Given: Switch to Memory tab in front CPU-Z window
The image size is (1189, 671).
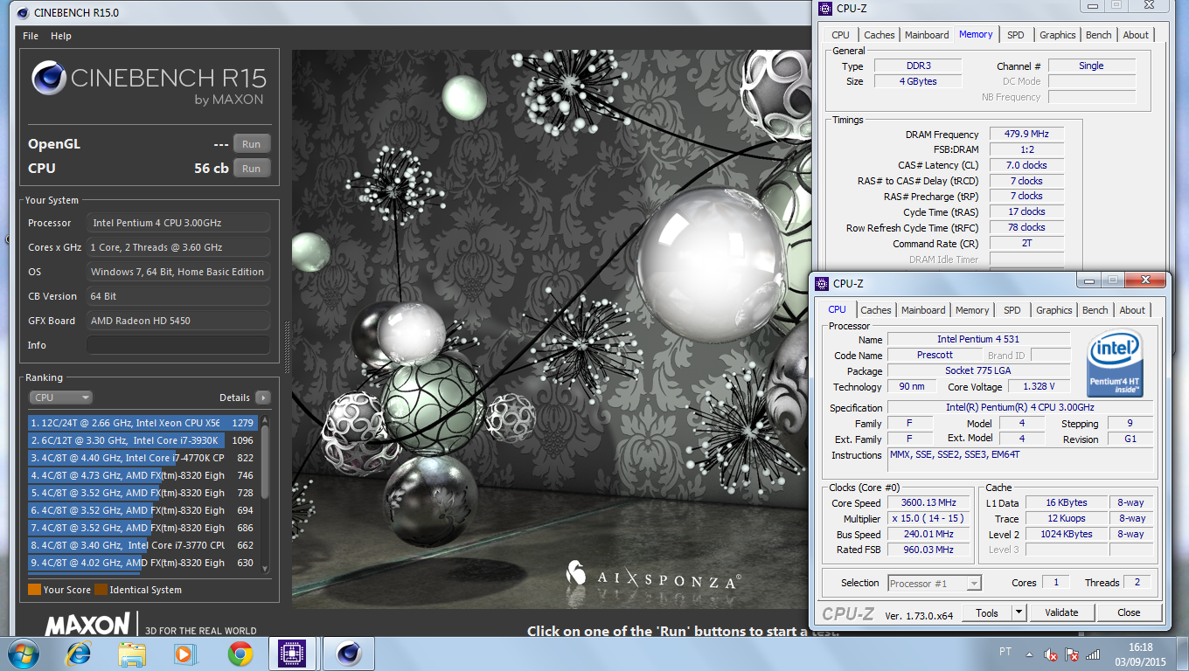Looking at the screenshot, I should tap(972, 310).
